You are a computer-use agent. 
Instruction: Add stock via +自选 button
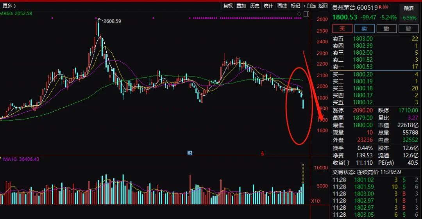tap(309, 5)
